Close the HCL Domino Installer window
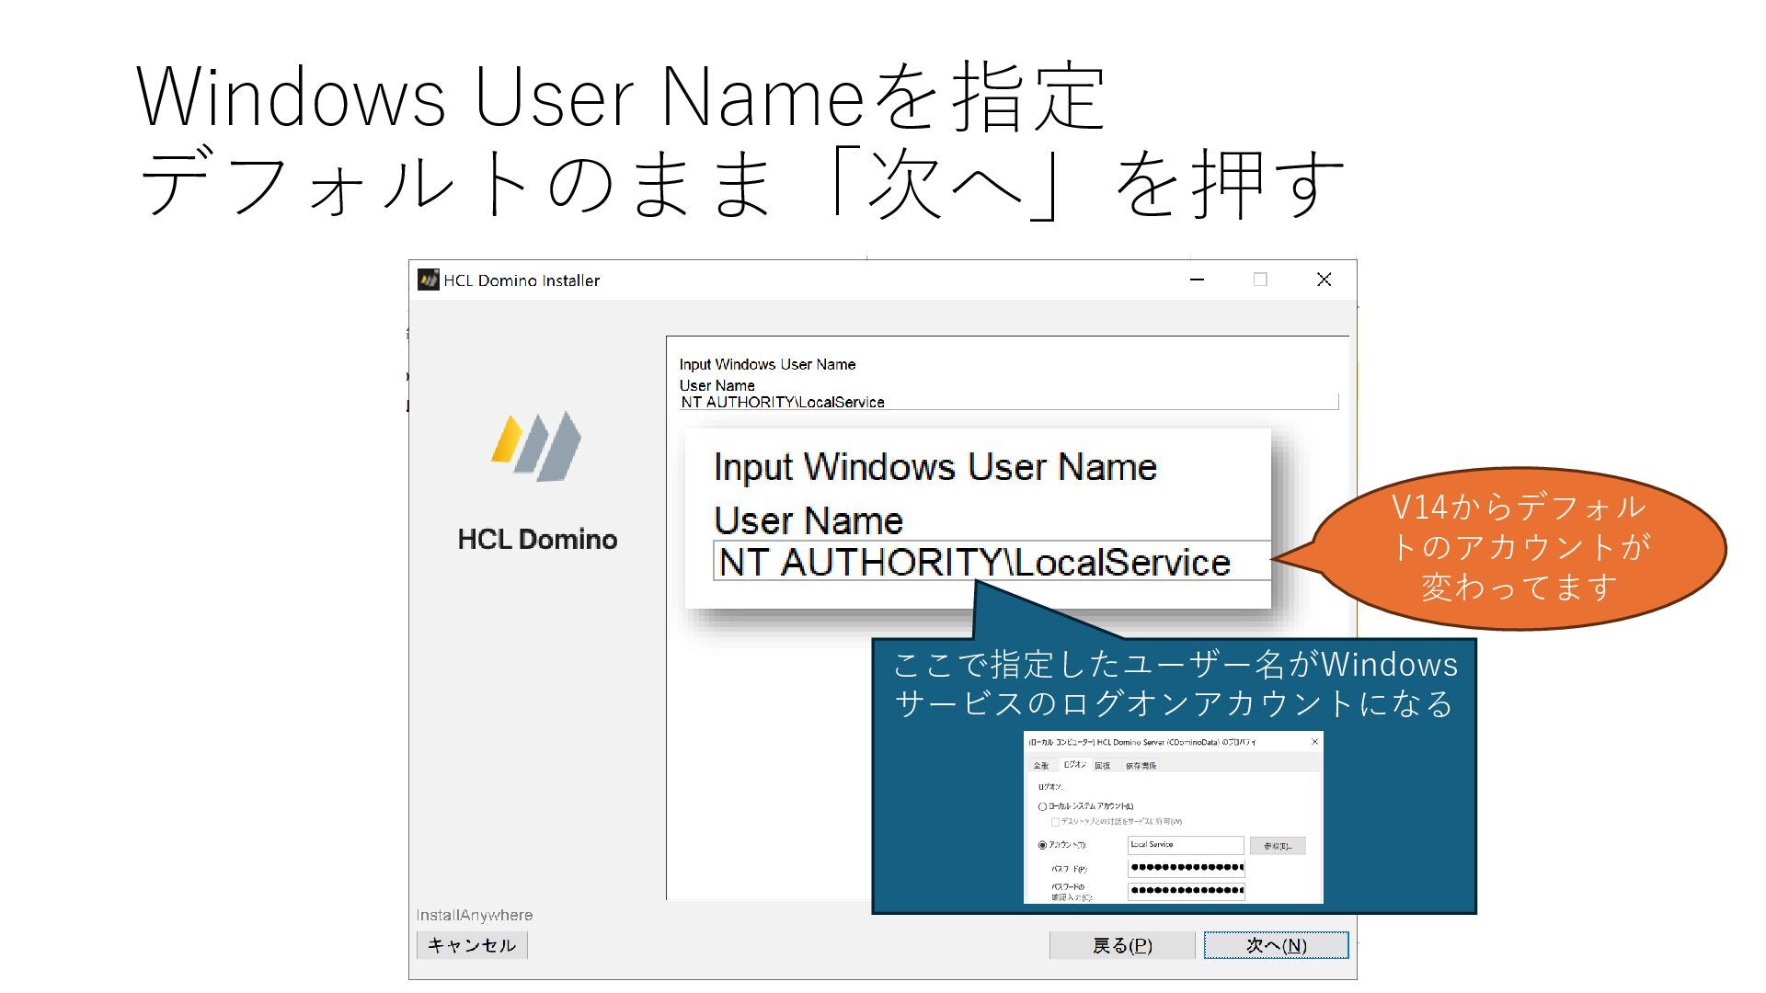 click(x=1324, y=280)
